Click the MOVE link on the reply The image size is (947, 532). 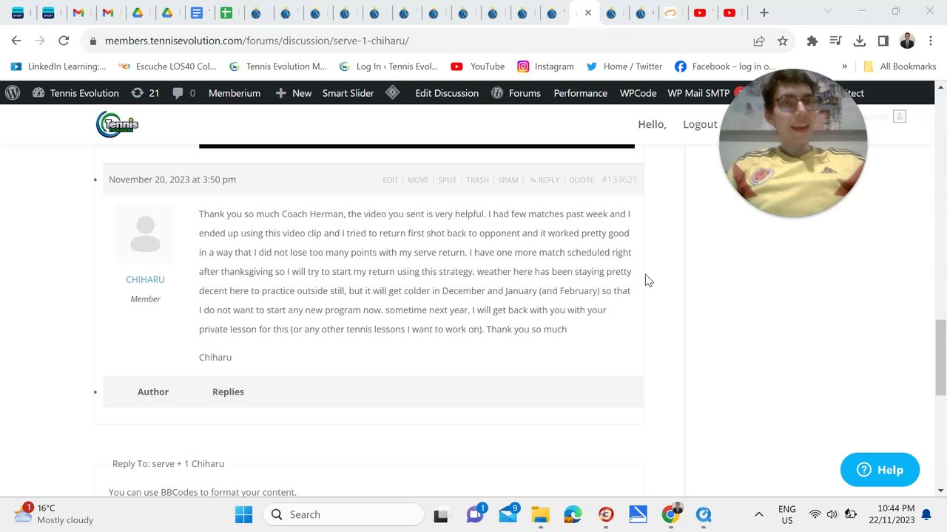point(418,180)
